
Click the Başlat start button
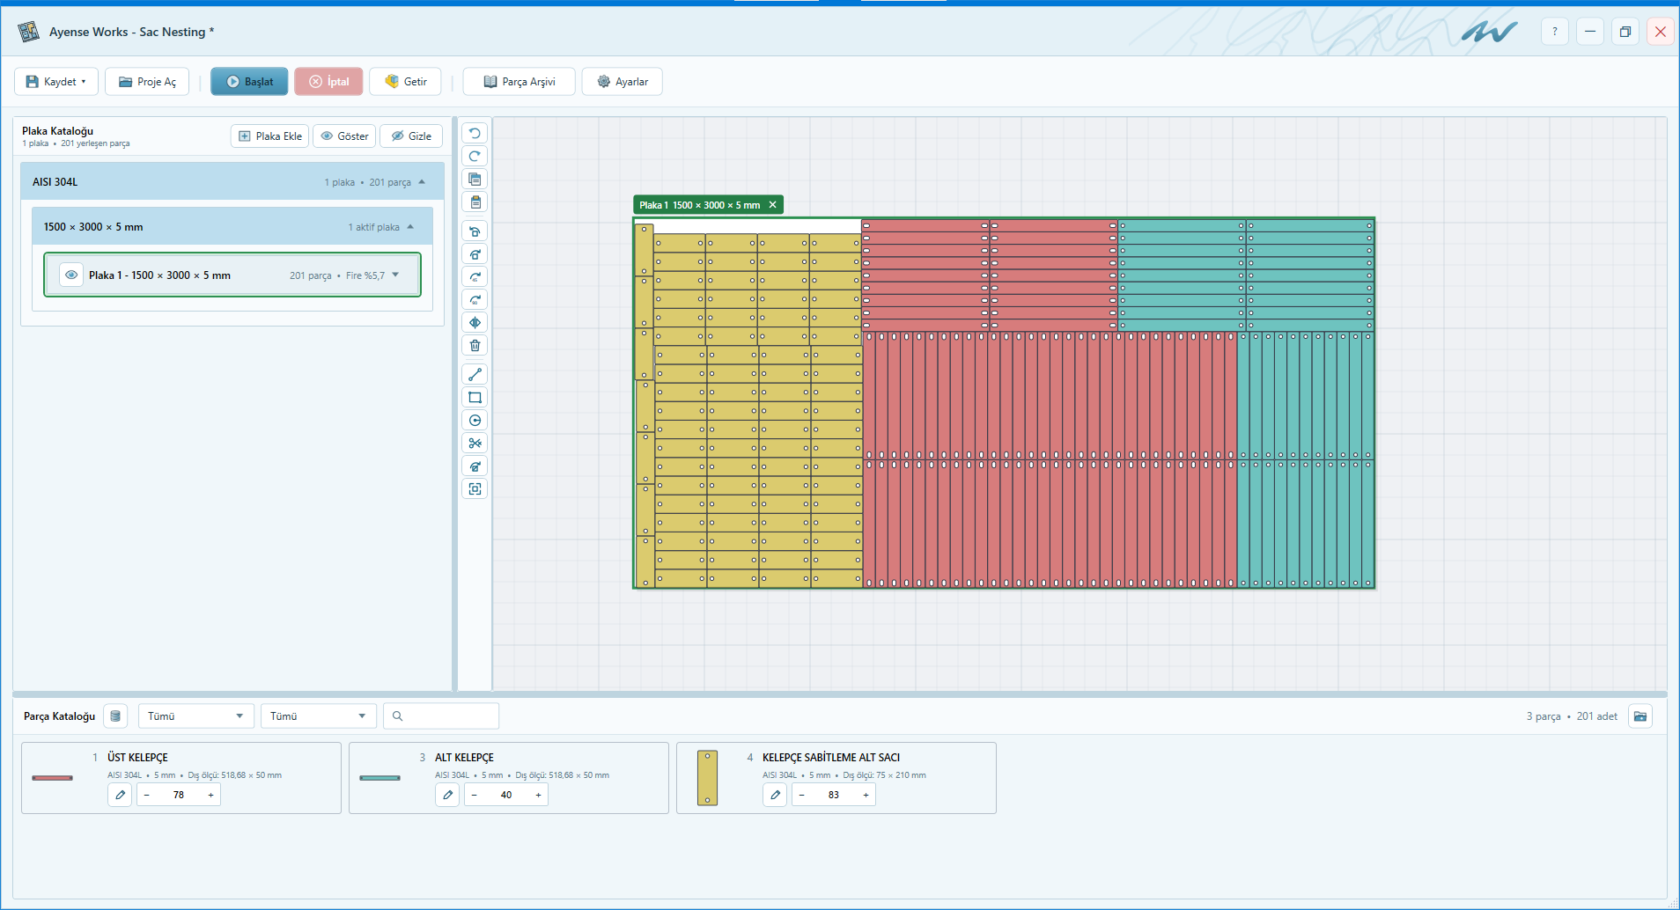coord(249,82)
